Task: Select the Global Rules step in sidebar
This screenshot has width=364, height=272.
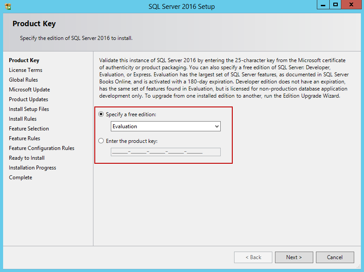Action: pos(24,79)
